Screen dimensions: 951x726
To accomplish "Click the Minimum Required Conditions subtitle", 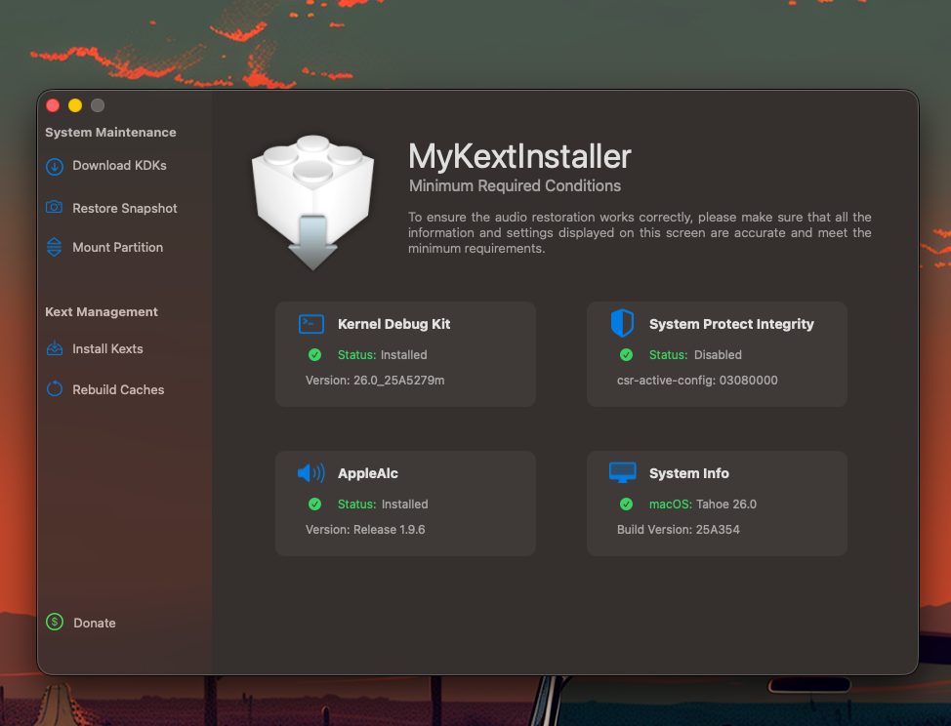I will 515,185.
